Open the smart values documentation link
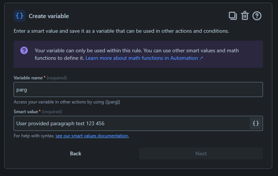Viewport: 278px width, 176px height. click(92, 136)
